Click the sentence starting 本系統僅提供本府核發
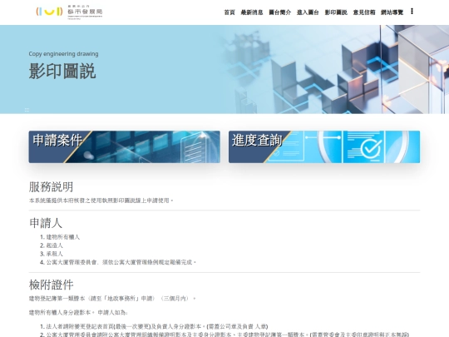Viewport: 449px width, 337px height. (x=101, y=201)
